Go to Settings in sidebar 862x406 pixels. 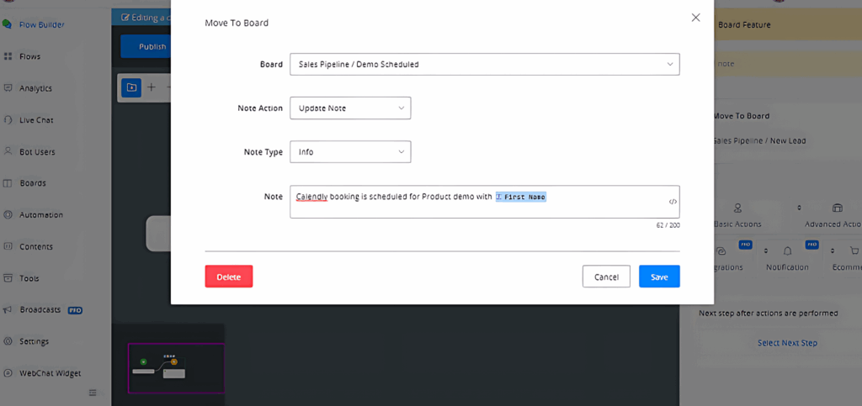tap(34, 342)
